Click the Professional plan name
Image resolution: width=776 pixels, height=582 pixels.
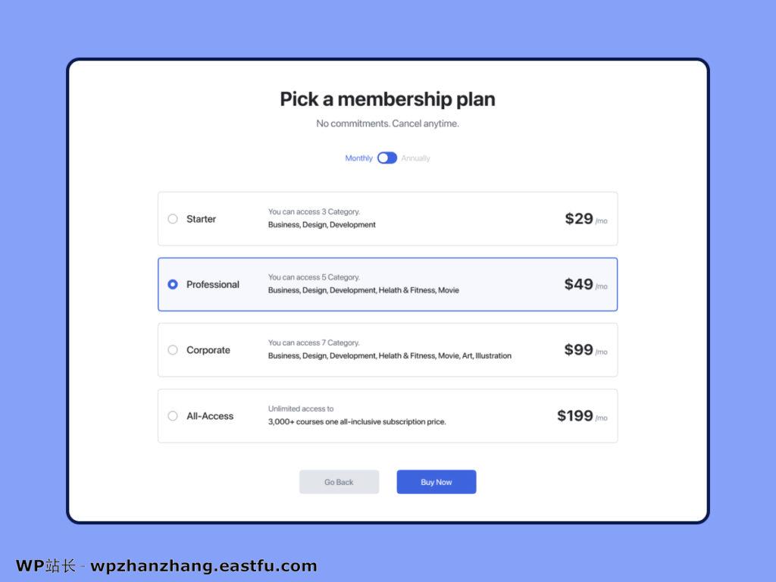pos(212,284)
